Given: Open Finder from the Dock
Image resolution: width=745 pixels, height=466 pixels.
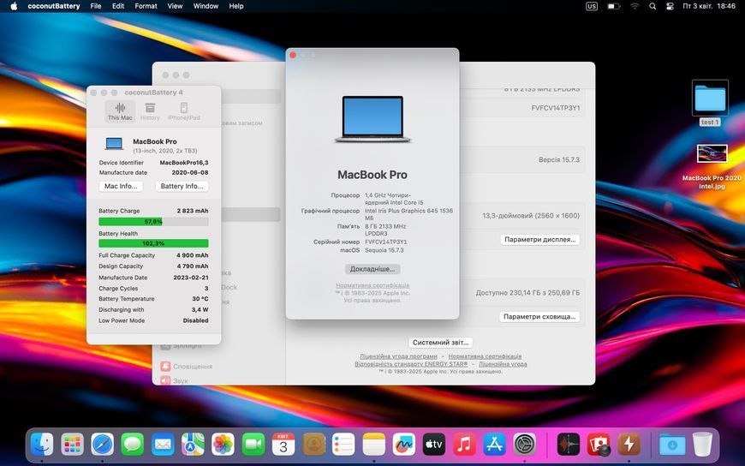Looking at the screenshot, I should click(42, 445).
